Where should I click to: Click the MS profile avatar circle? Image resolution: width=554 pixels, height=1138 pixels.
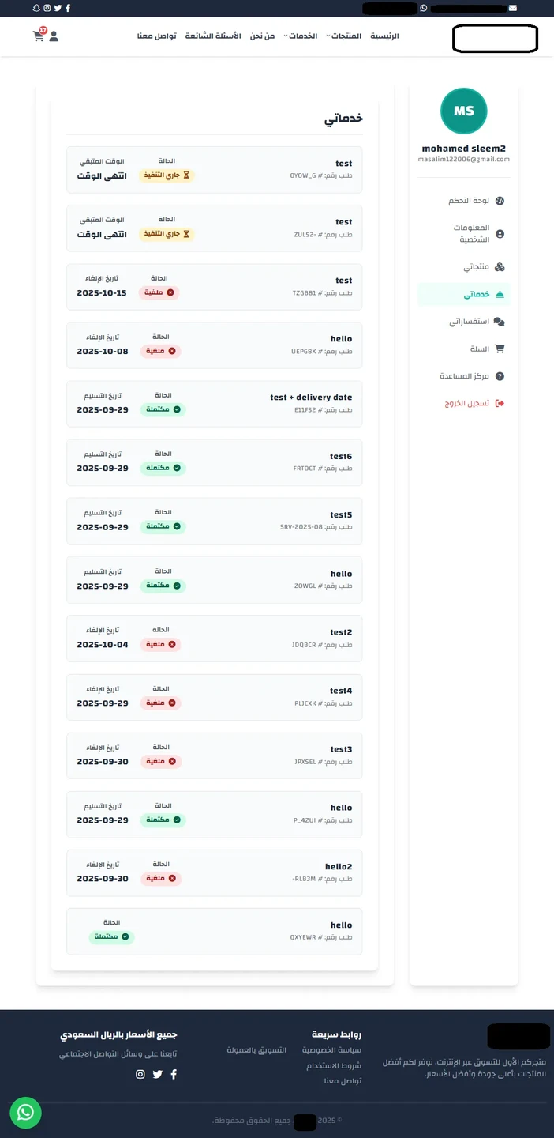tap(463, 111)
